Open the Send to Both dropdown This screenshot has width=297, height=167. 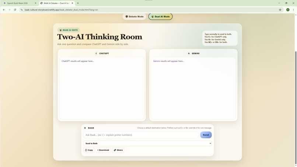pyautogui.click(x=147, y=143)
